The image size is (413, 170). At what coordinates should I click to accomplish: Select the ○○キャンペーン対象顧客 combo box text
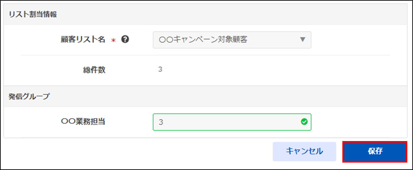click(x=203, y=40)
